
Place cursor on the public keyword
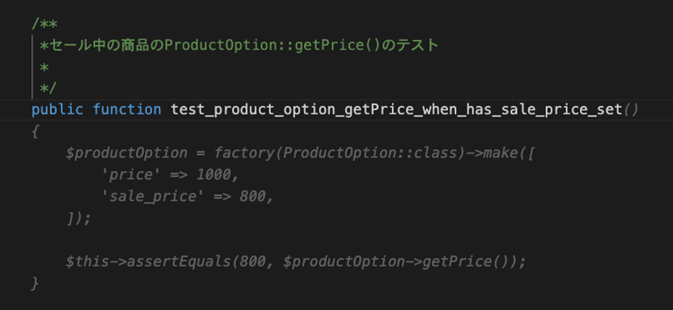(57, 110)
